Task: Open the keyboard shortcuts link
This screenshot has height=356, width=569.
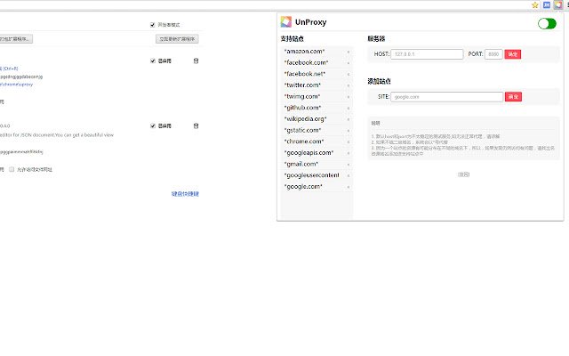Action: point(185,194)
